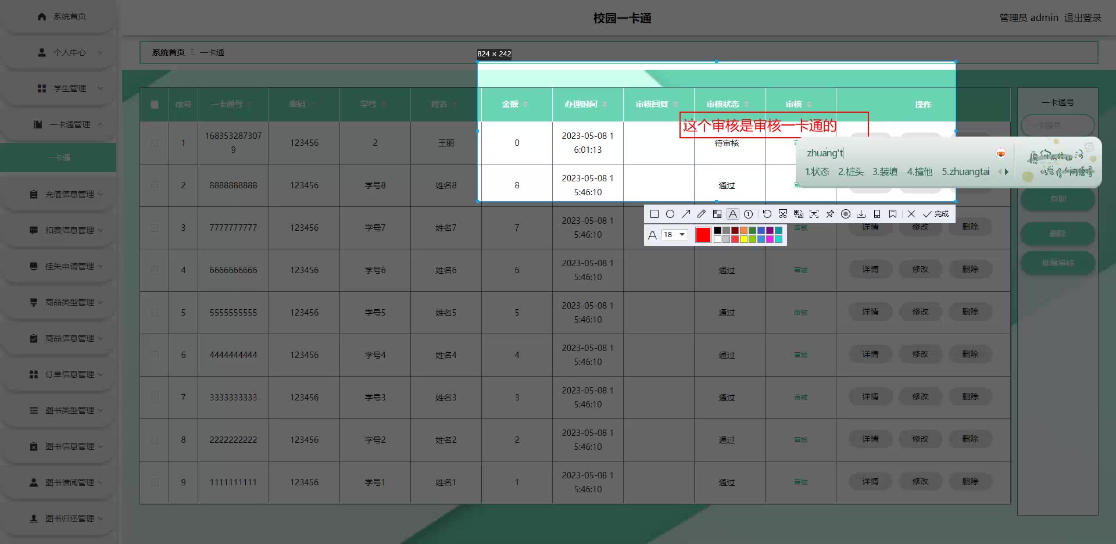Viewport: 1116px width, 544px height.
Task: Select the mosaic blur tool
Action: tap(717, 214)
